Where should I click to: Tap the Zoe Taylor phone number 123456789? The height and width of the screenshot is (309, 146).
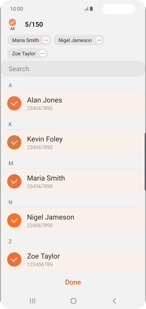pyautogui.click(x=40, y=264)
